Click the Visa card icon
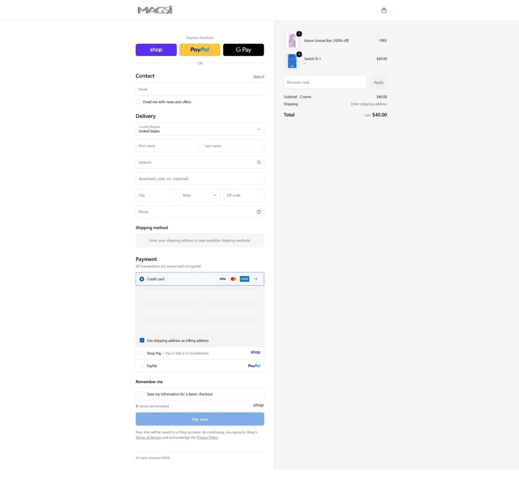Image resolution: width=519 pixels, height=490 pixels. tap(222, 279)
